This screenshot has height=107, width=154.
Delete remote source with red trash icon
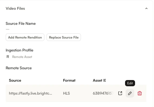coord(140,93)
